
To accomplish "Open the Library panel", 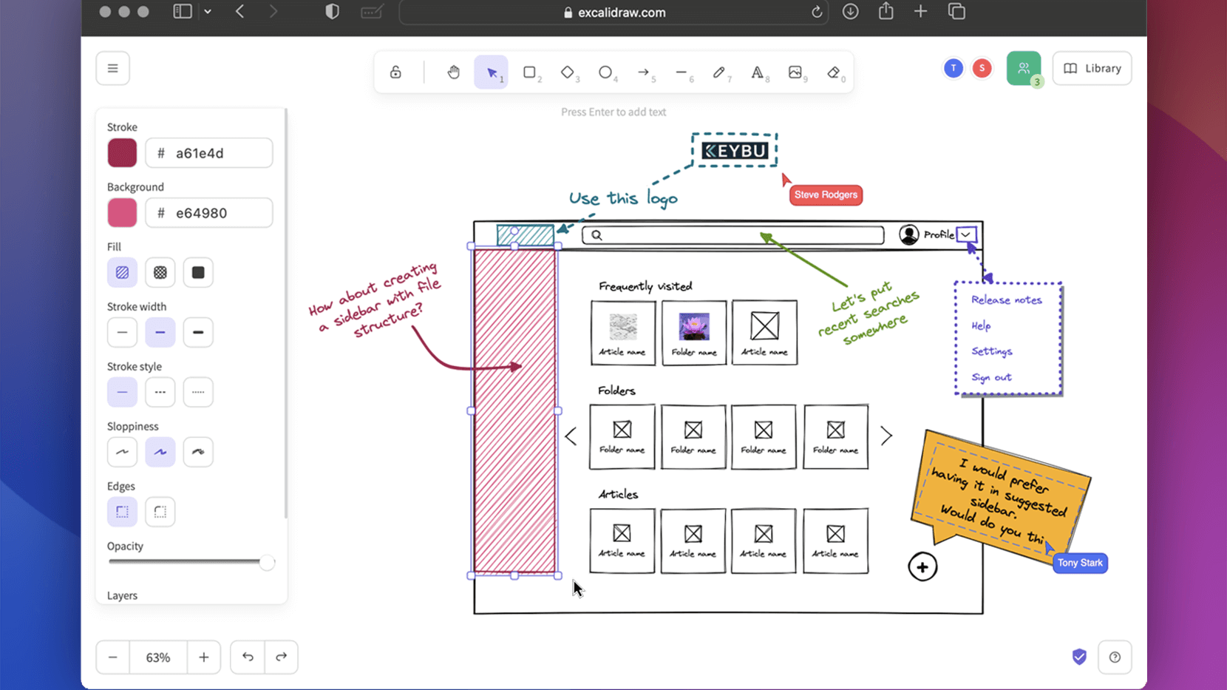I will click(x=1092, y=68).
